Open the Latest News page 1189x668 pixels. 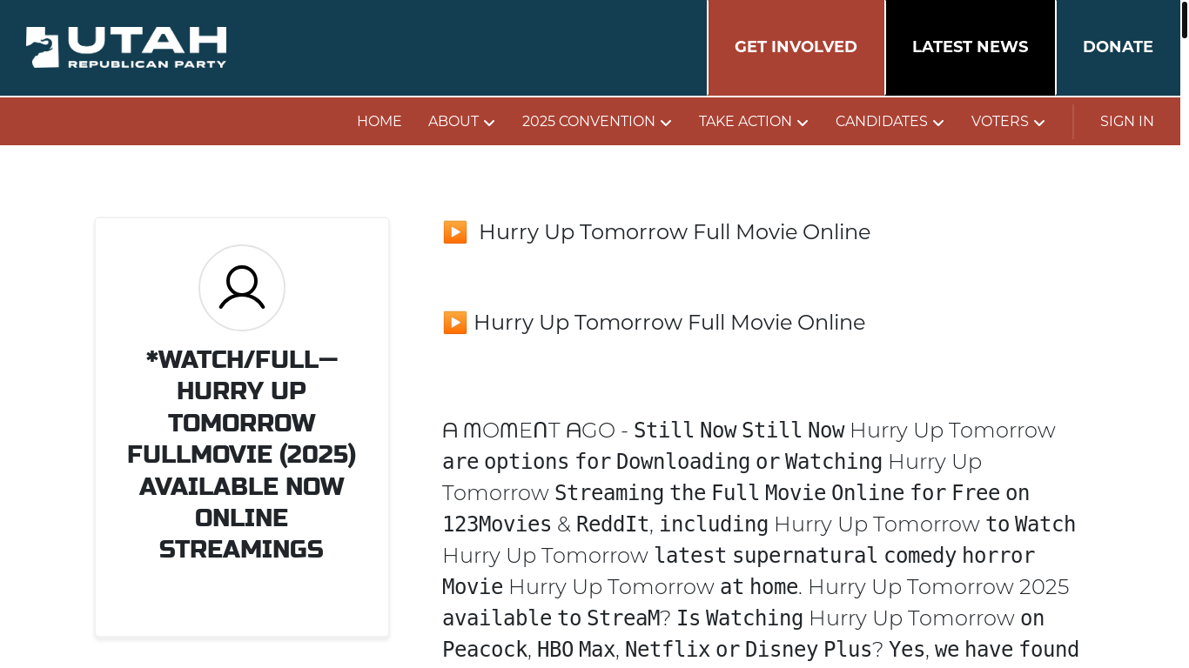pyautogui.click(x=971, y=47)
